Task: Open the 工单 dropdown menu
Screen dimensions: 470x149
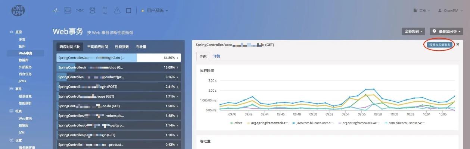Action: click(x=422, y=10)
